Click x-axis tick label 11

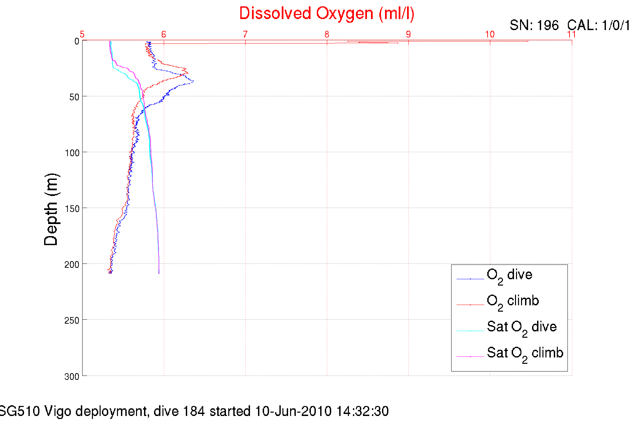(572, 34)
